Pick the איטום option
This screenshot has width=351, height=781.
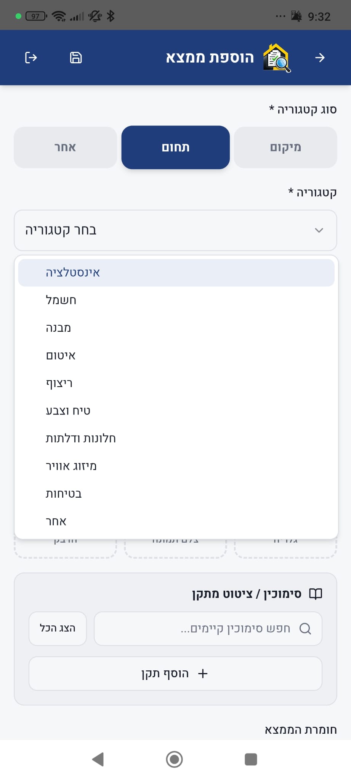(x=176, y=356)
